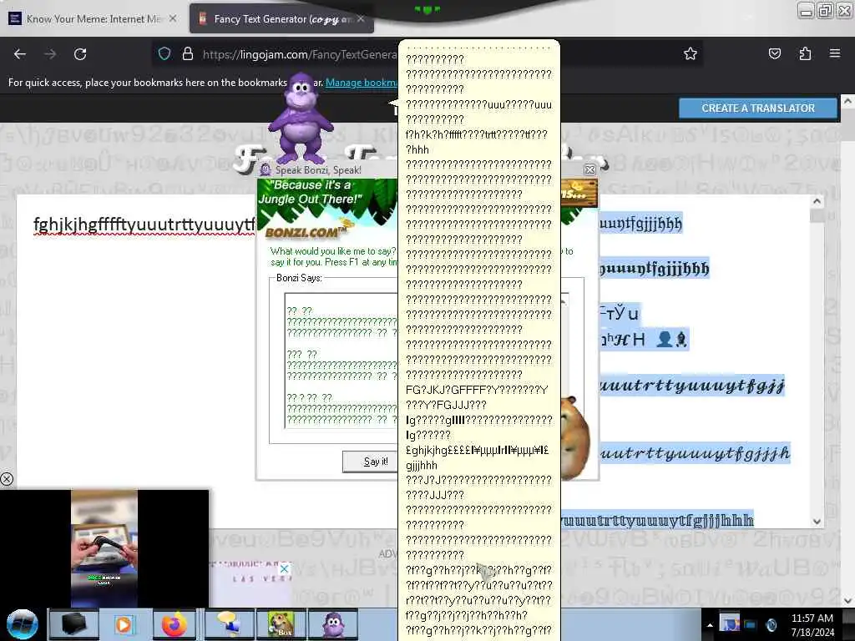This screenshot has width=855, height=641.
Task: Reload the page with refresh icon
Action: point(80,54)
